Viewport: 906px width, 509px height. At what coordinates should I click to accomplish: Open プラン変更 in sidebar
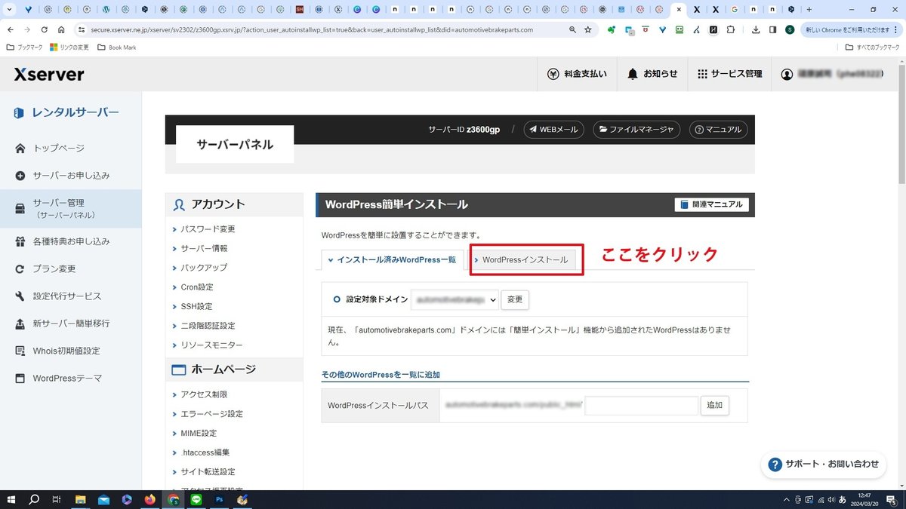click(54, 268)
